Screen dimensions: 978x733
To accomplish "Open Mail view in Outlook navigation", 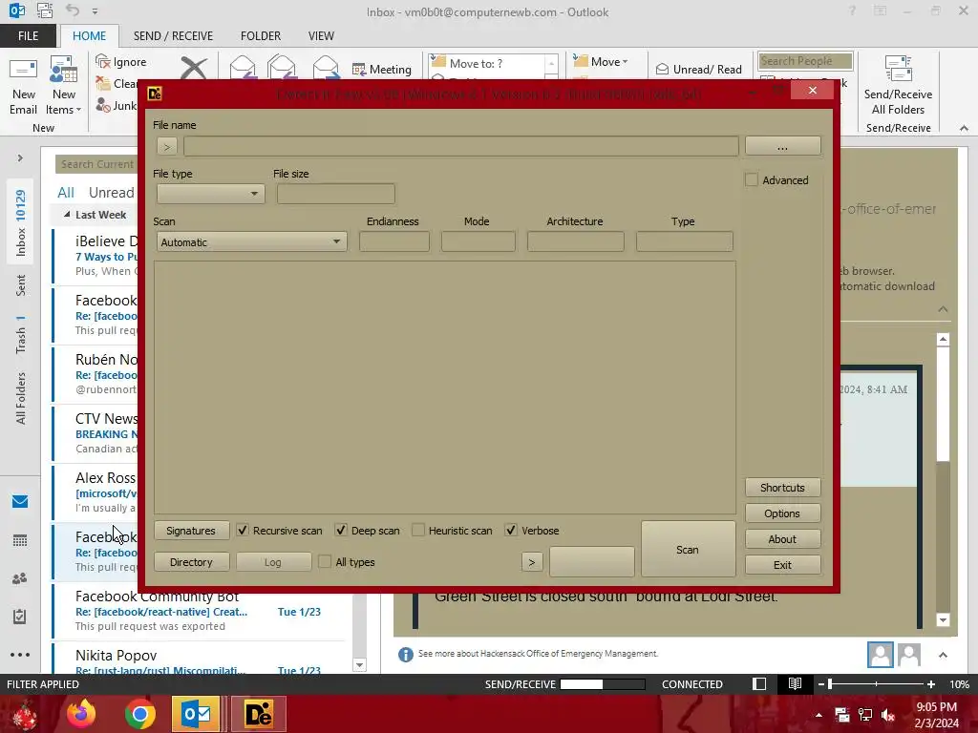I will 20,501.
